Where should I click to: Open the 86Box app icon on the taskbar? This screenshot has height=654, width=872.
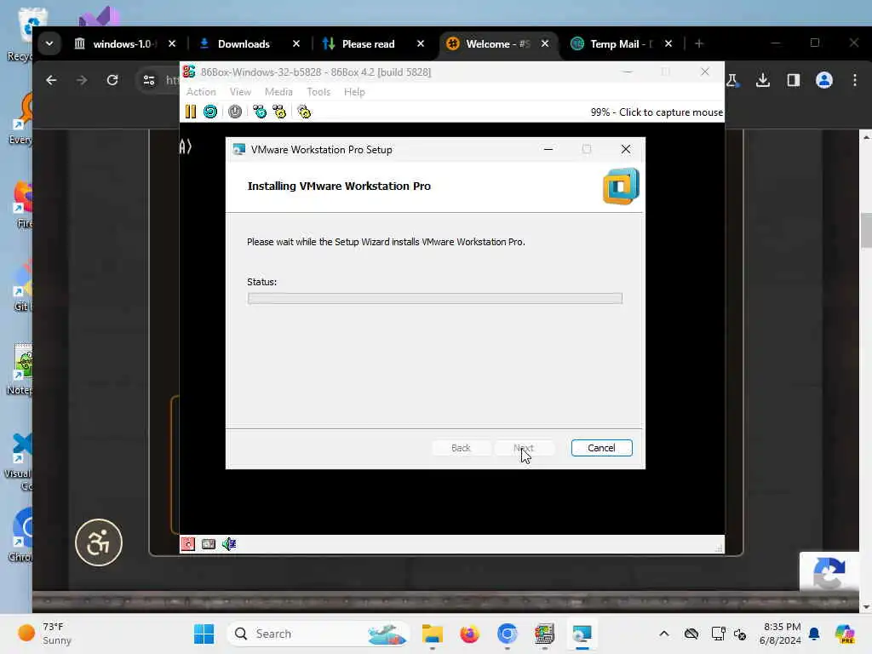[x=544, y=634]
